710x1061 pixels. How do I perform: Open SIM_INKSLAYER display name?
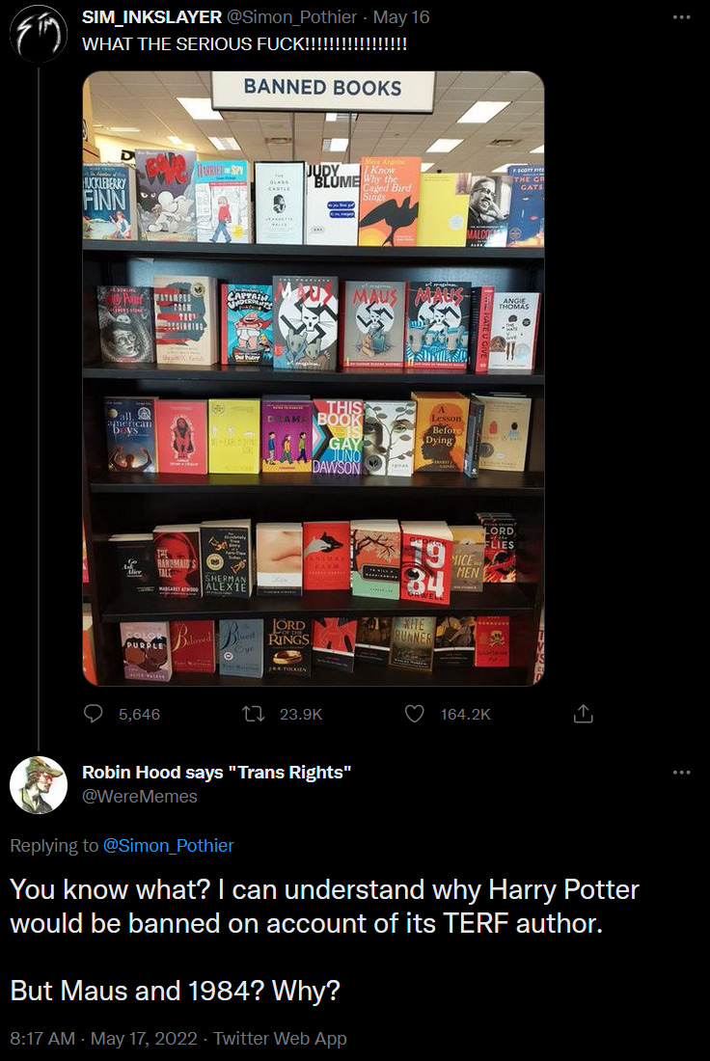click(151, 17)
